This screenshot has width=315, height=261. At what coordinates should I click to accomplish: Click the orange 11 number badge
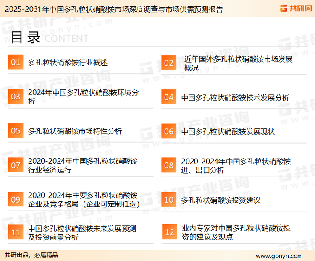tap(16, 232)
